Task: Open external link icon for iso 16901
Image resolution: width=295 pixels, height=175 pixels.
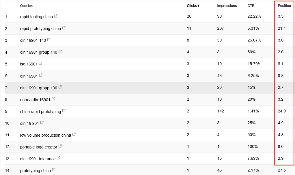Action: pyautogui.click(x=40, y=63)
